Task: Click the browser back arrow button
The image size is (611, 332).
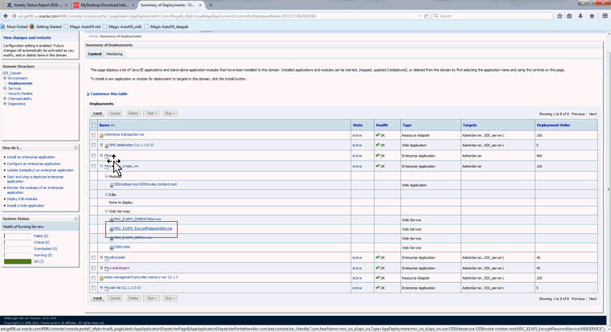Action: 6,16
